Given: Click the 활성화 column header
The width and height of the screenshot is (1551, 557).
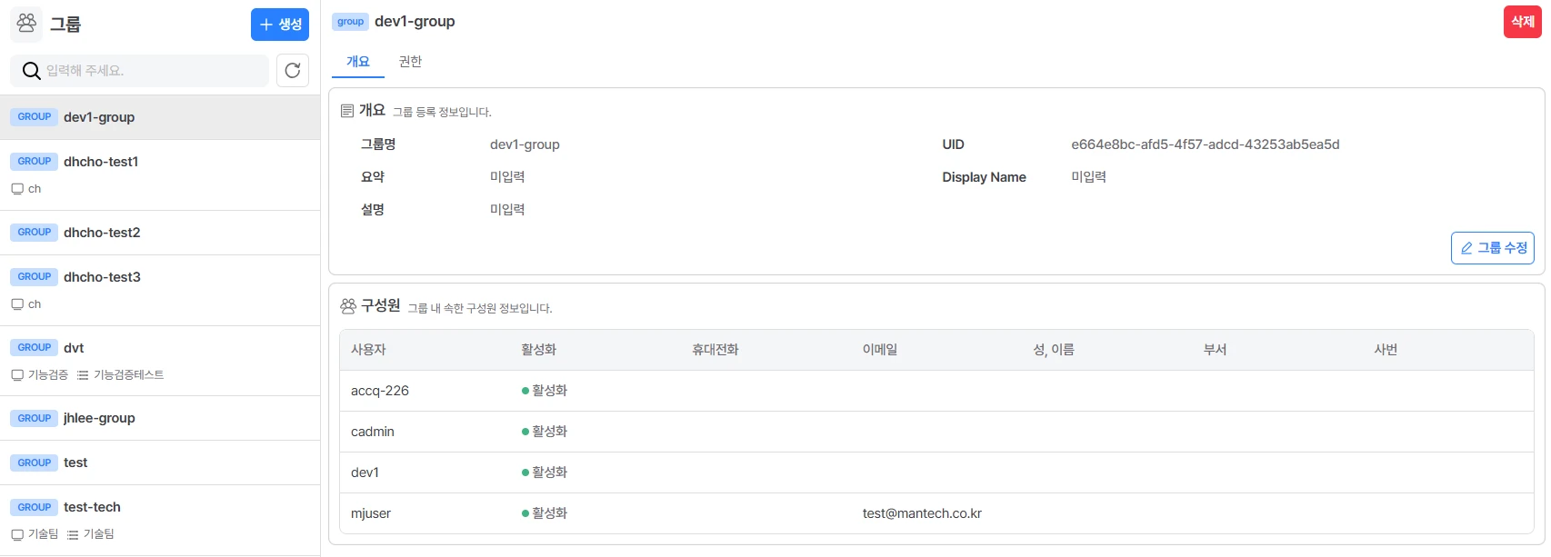Looking at the screenshot, I should pos(538,350).
